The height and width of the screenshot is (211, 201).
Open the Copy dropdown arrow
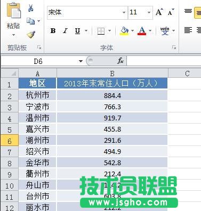pos(38,21)
